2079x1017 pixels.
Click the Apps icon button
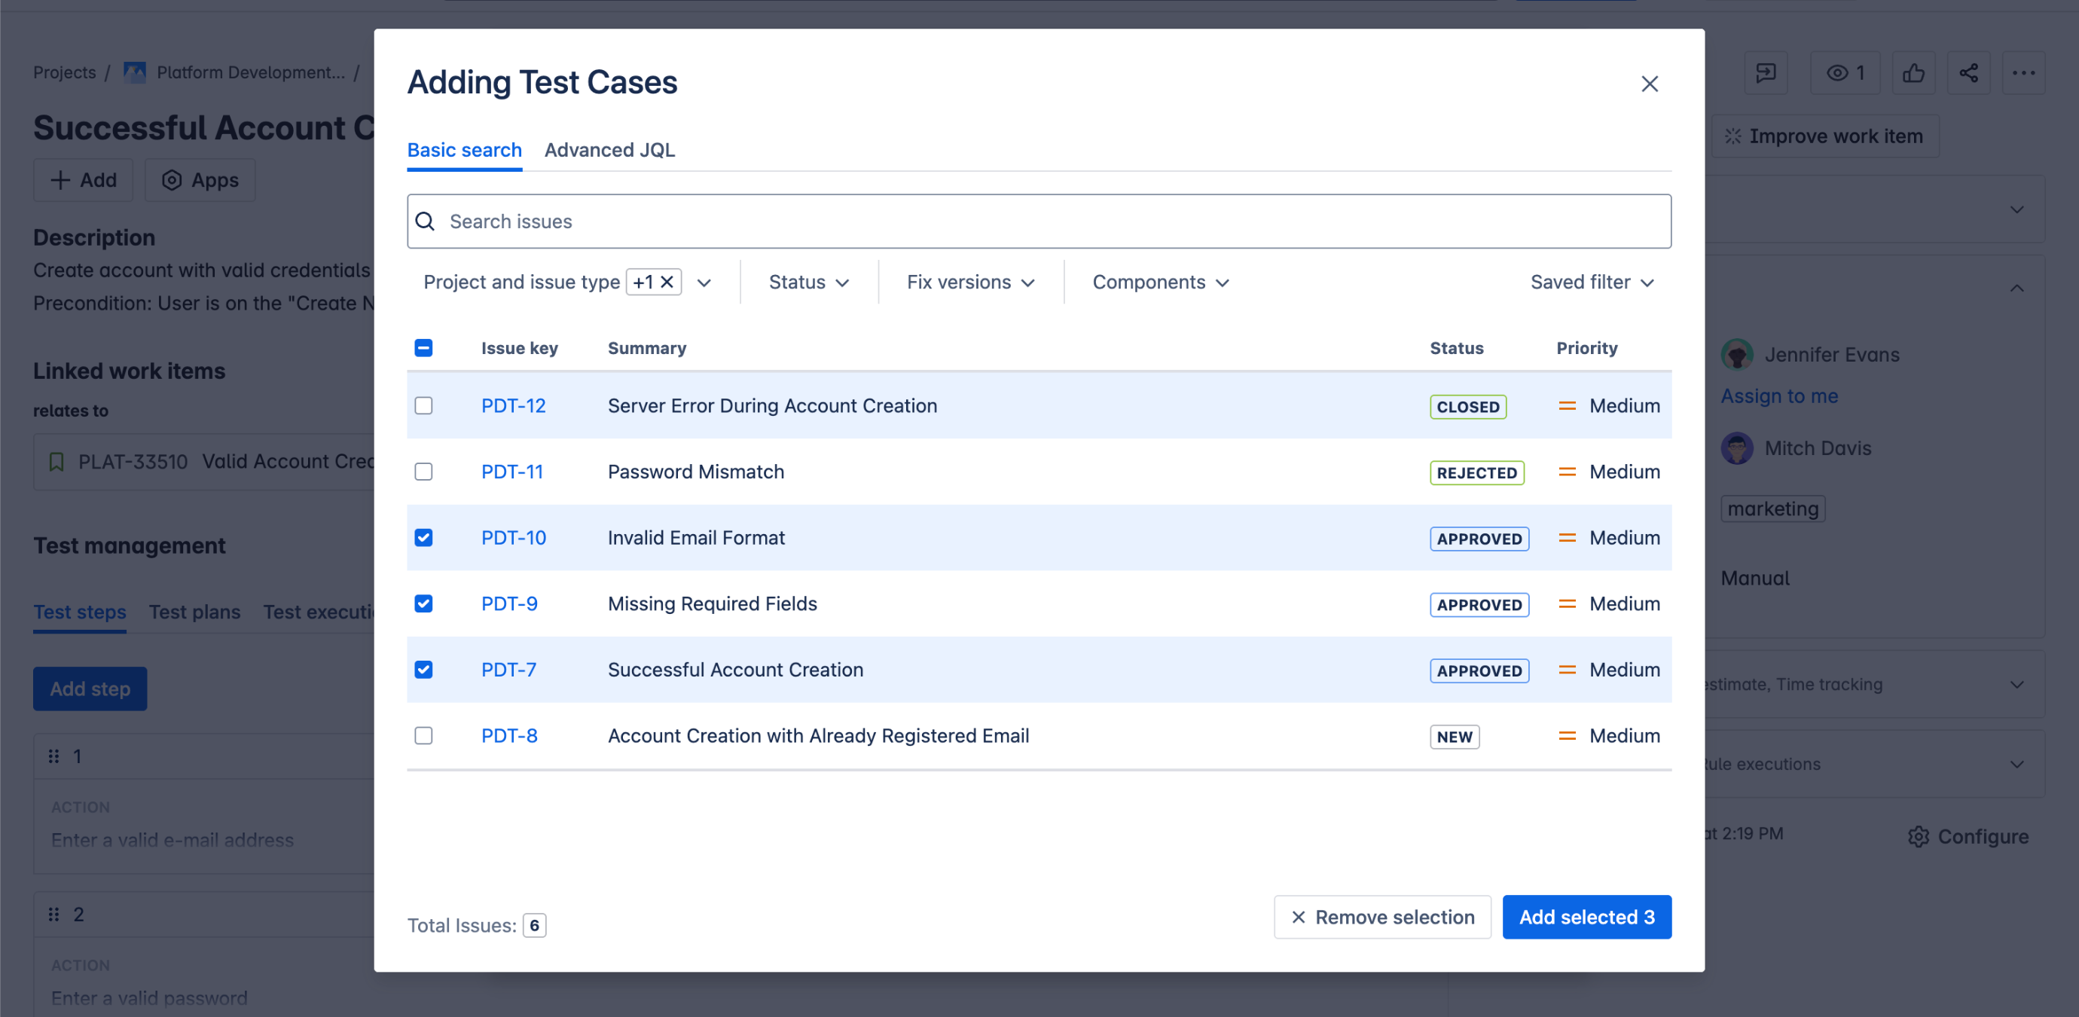[200, 180]
